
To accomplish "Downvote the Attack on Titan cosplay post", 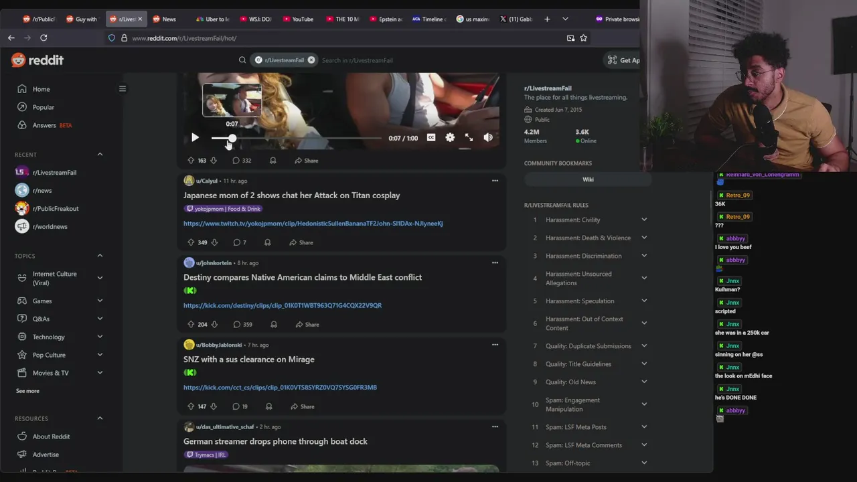I will click(x=214, y=242).
